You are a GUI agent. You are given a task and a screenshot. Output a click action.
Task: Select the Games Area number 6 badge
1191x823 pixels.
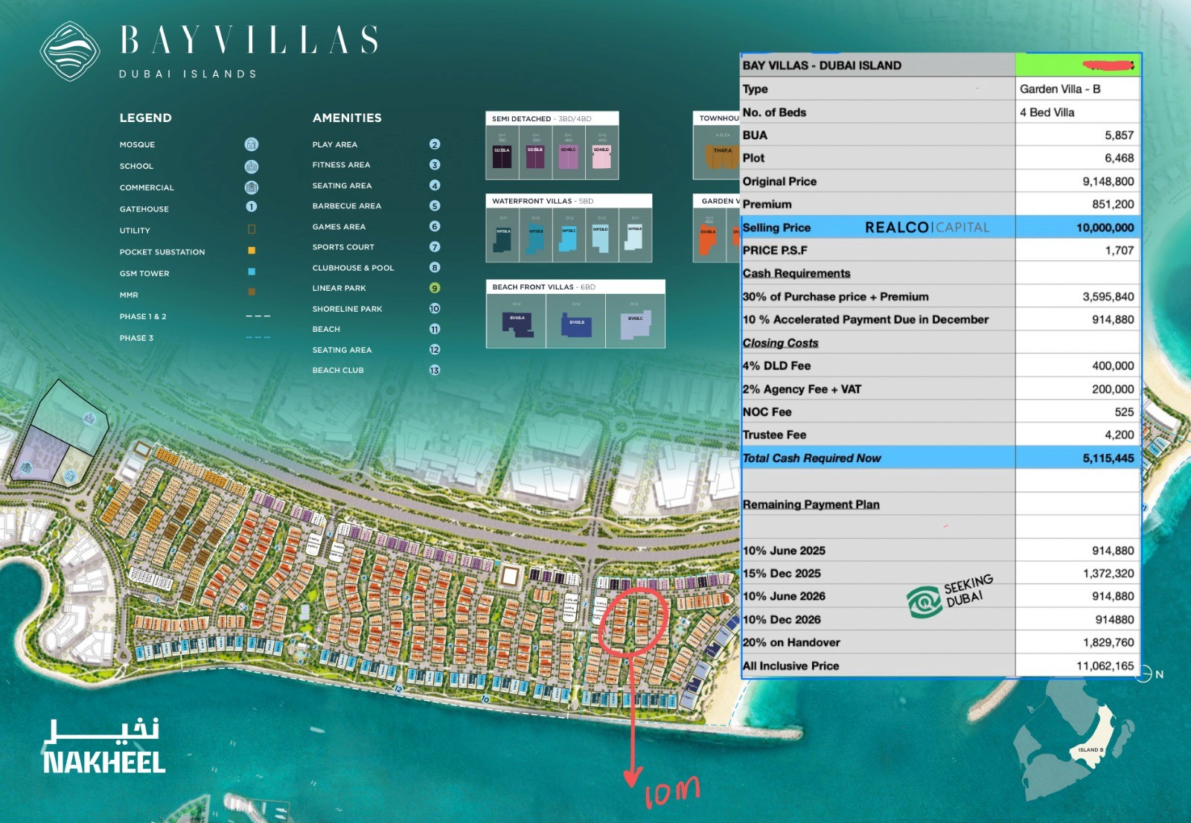coord(435,226)
